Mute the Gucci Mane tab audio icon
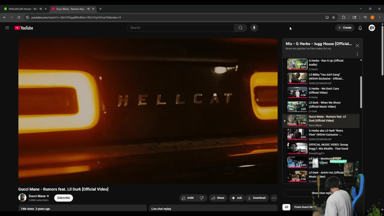384x216 pixels. pos(88,9)
